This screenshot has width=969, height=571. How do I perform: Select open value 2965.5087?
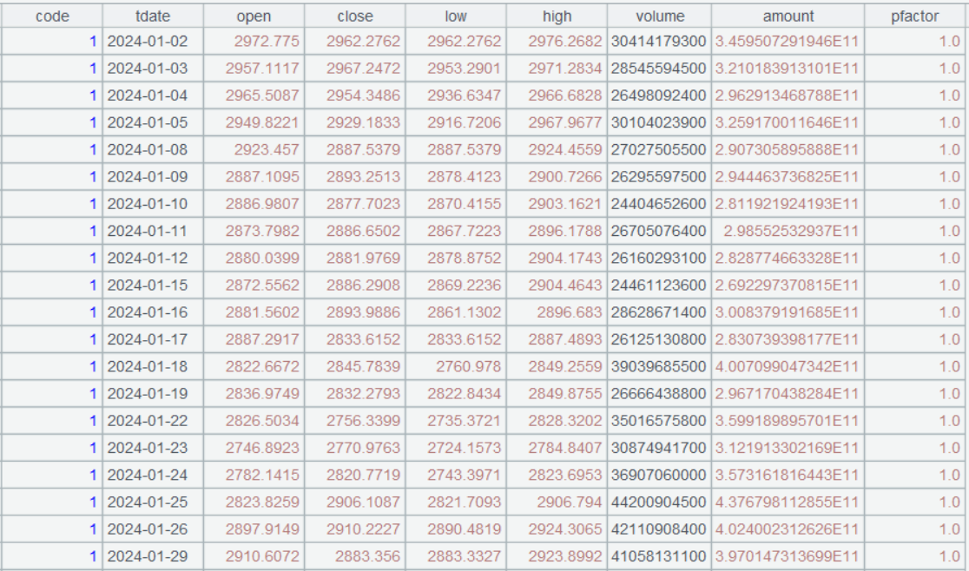pyautogui.click(x=254, y=95)
